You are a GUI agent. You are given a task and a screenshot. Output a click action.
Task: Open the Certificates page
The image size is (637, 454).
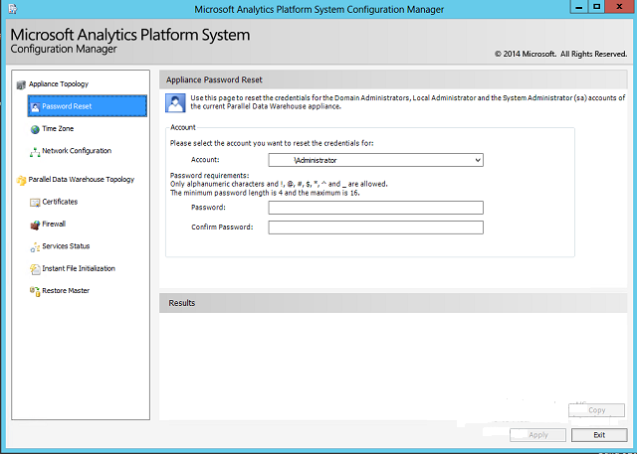coord(60,202)
